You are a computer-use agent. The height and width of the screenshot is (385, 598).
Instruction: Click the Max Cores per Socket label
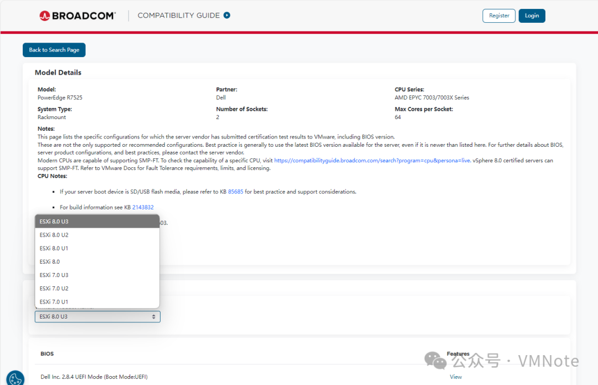[x=424, y=109]
